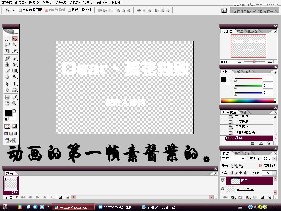Select the Horizontal Type tool
This screenshot has height=211, width=281.
coord(14,83)
